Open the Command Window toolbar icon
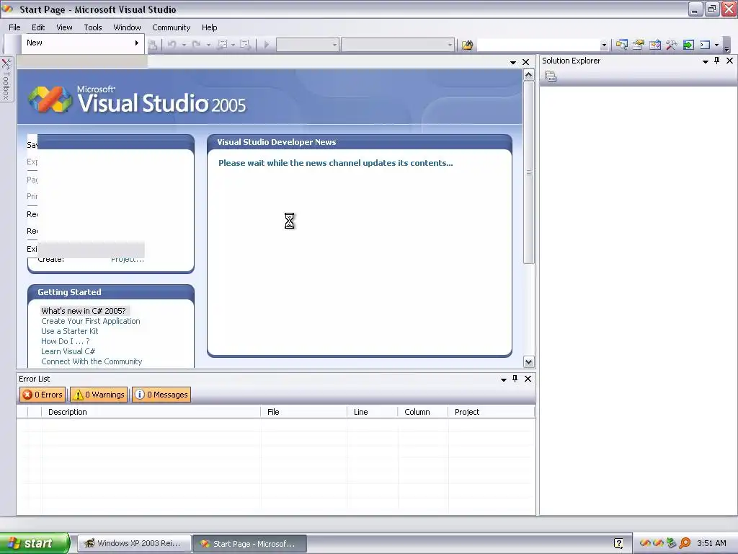738x554 pixels. click(705, 45)
